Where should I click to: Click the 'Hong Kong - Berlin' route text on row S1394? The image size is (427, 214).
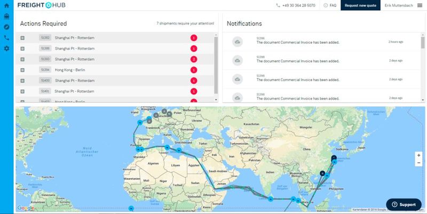(70, 70)
